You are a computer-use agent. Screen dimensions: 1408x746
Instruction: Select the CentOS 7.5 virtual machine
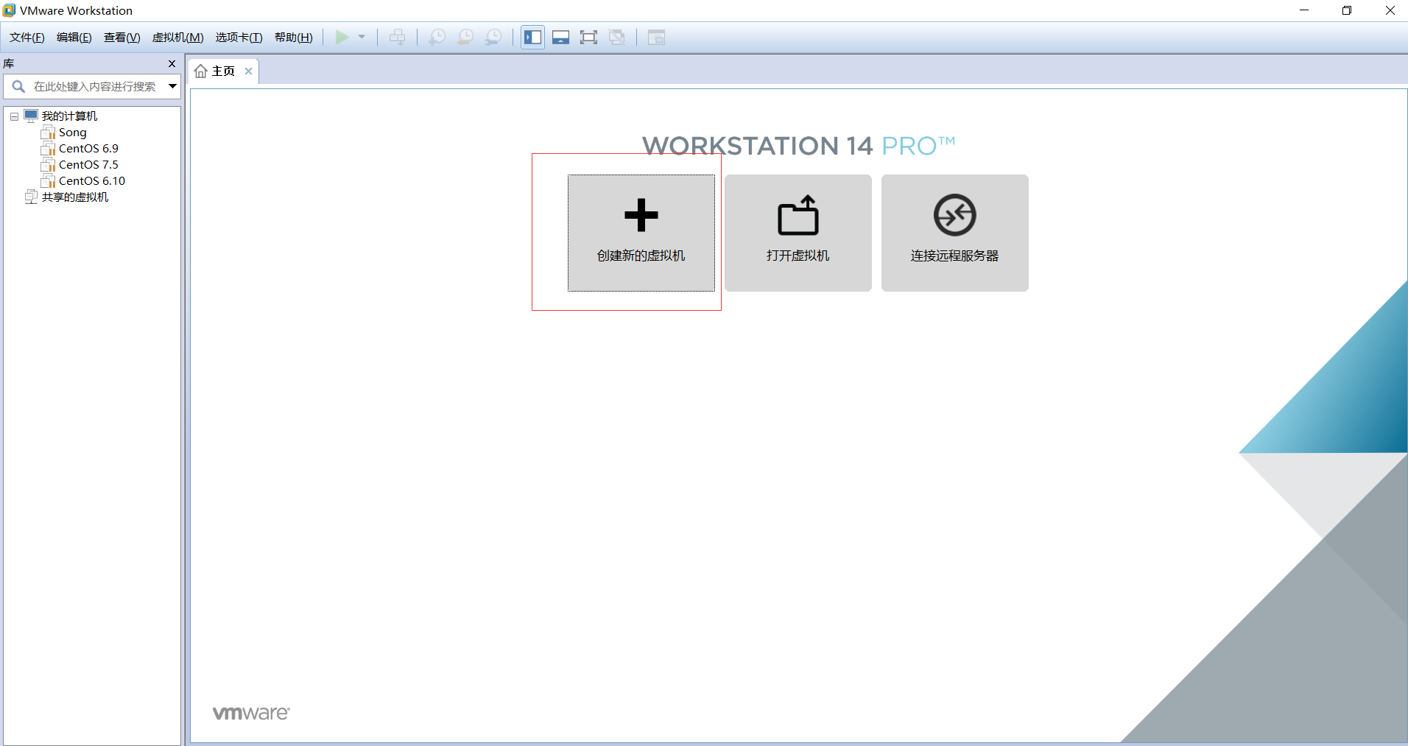88,165
